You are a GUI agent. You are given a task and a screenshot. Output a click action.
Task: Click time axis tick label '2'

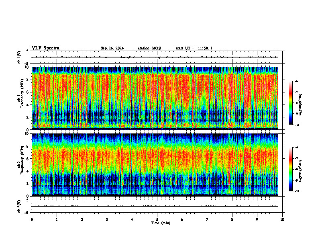(x=82, y=219)
